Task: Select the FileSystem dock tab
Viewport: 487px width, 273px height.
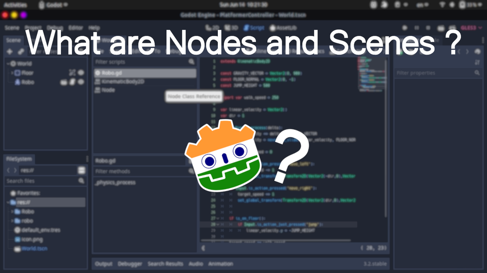Action: [x=19, y=159]
